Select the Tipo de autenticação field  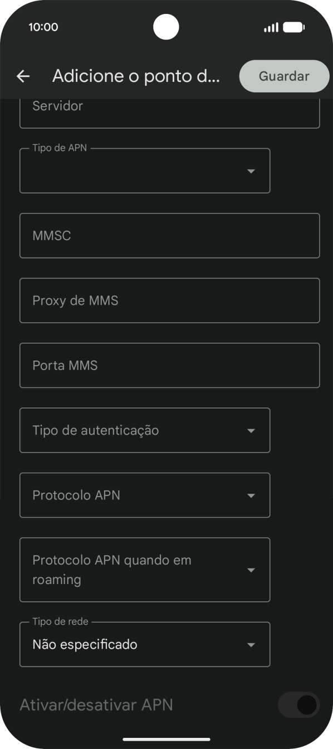click(145, 430)
